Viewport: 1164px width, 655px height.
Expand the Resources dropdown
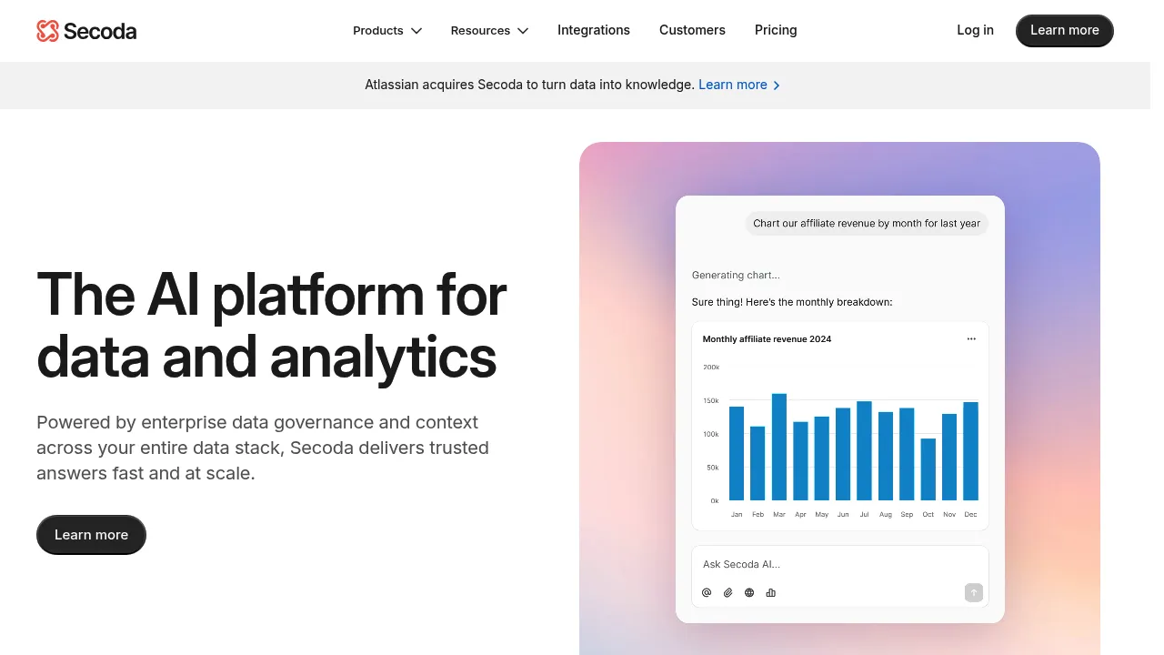[x=489, y=31]
